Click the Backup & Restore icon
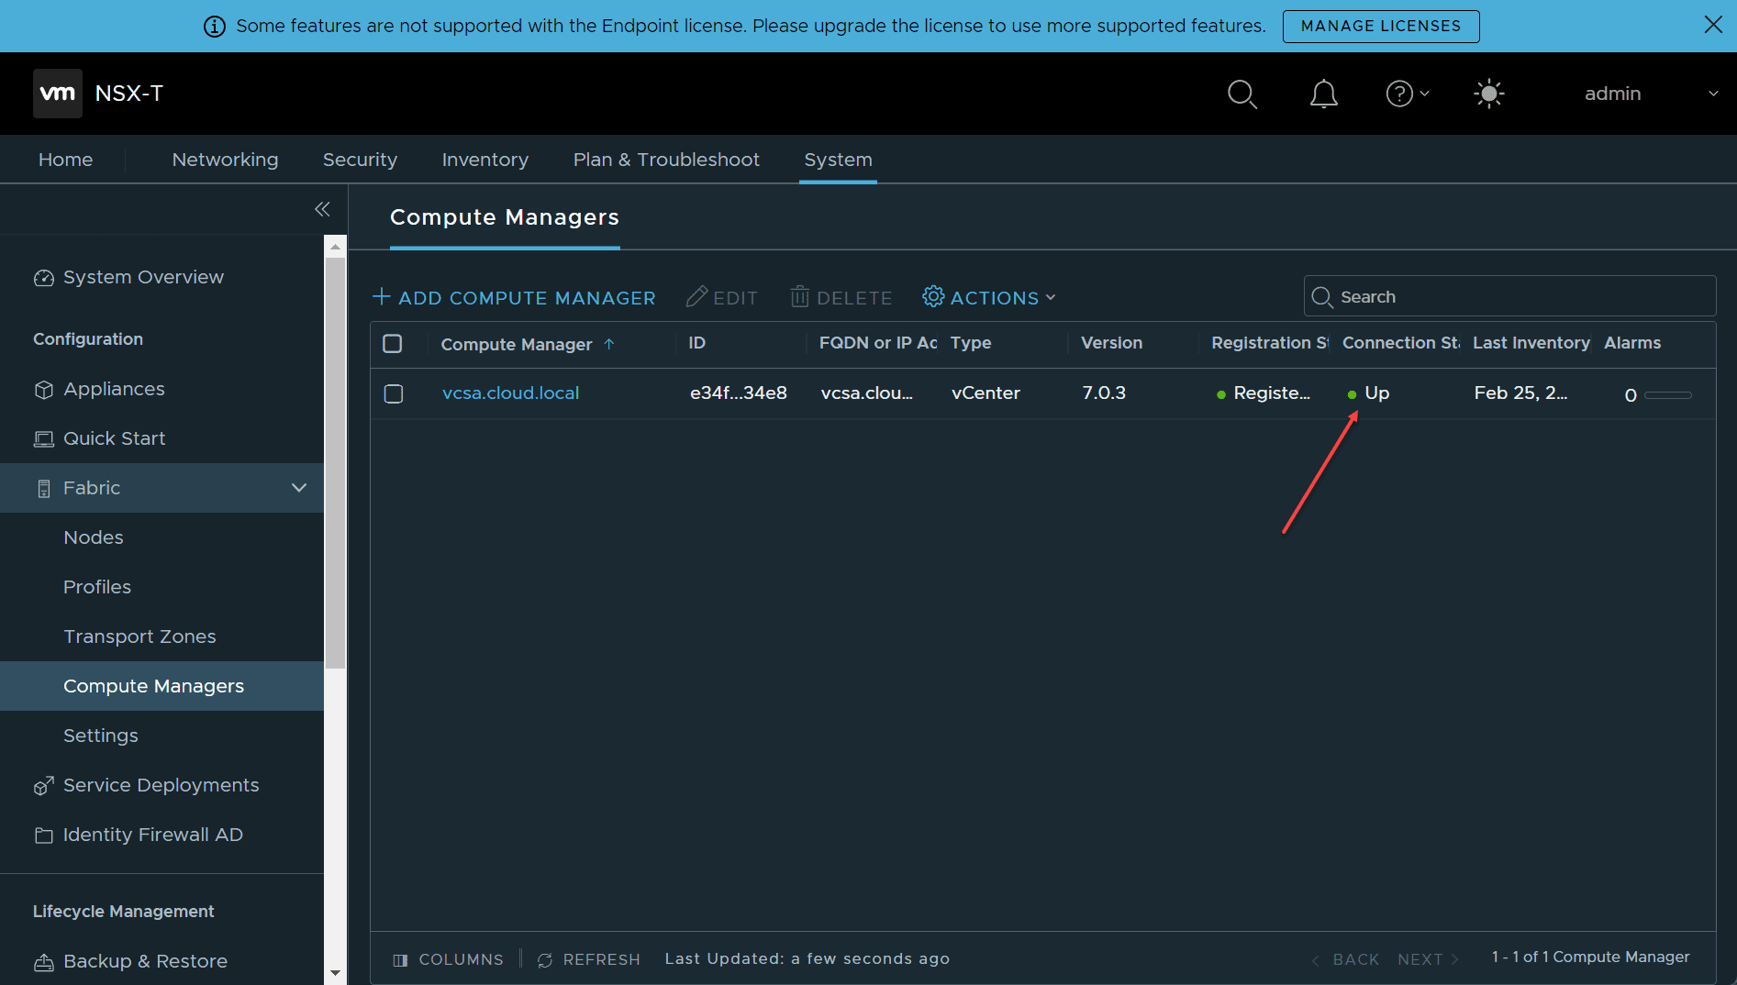The image size is (1737, 985). (43, 961)
